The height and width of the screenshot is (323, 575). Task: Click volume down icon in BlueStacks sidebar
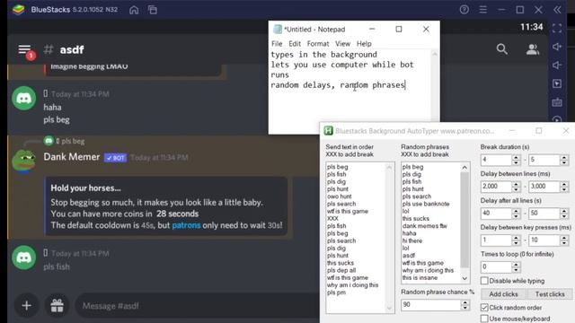(557, 65)
